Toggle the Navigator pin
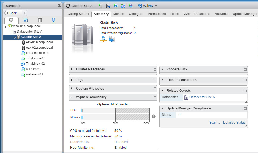This screenshot has width=258, height=153. pos(59,6)
